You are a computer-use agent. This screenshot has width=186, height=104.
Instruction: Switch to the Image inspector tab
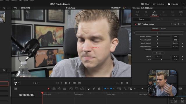click(172, 13)
